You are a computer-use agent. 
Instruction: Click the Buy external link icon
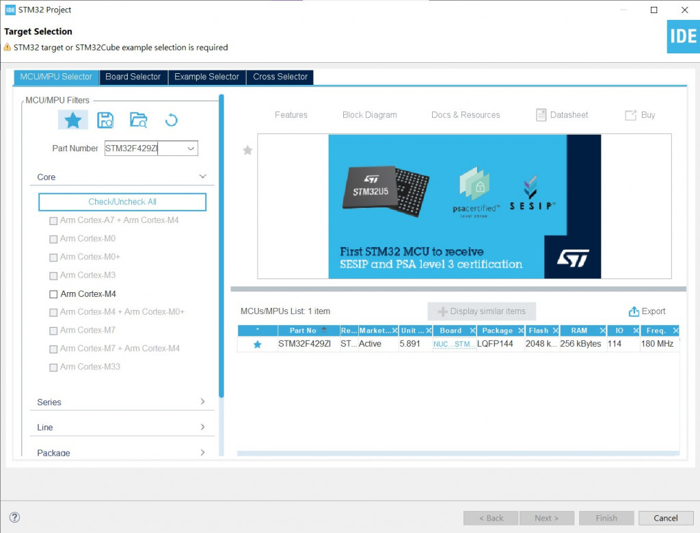630,115
